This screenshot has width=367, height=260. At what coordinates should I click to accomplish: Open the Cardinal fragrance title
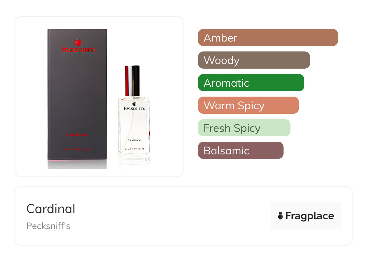point(51,209)
